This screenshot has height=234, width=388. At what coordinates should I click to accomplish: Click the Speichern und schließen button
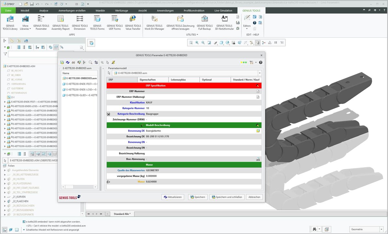click(226, 197)
